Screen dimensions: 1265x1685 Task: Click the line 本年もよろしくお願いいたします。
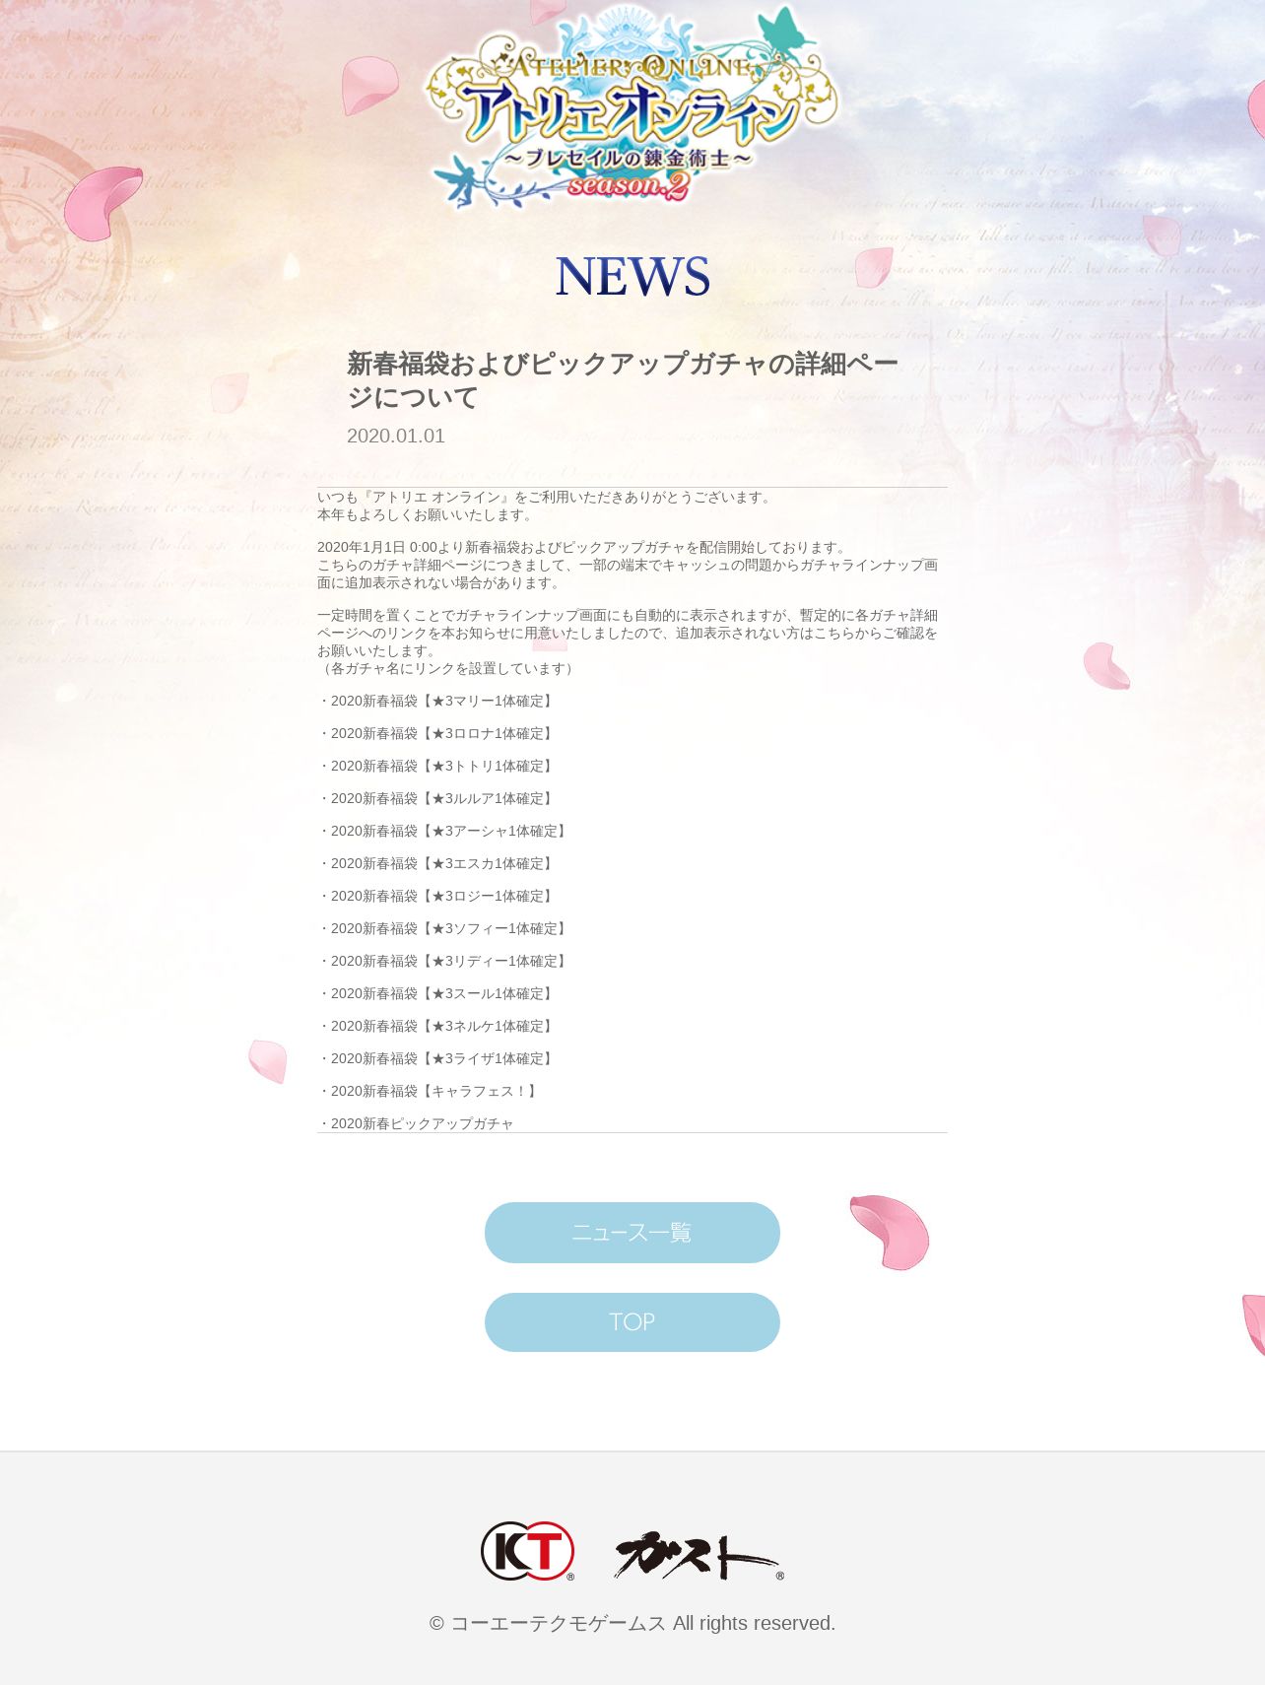(x=428, y=514)
